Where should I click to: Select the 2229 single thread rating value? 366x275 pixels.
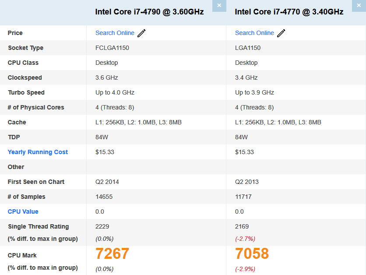point(102,226)
